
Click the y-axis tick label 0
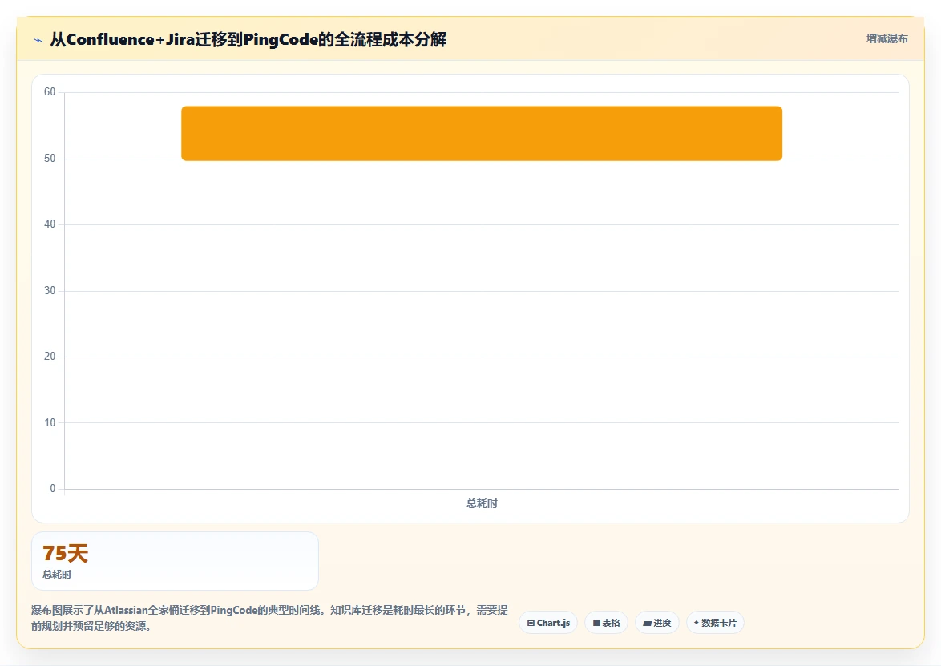point(53,488)
